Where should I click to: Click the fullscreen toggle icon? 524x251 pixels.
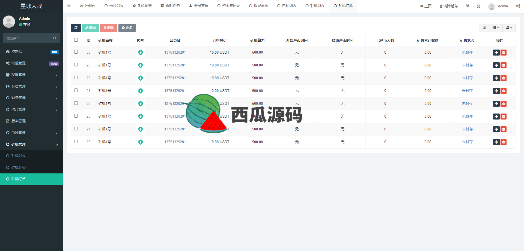pos(478,6)
